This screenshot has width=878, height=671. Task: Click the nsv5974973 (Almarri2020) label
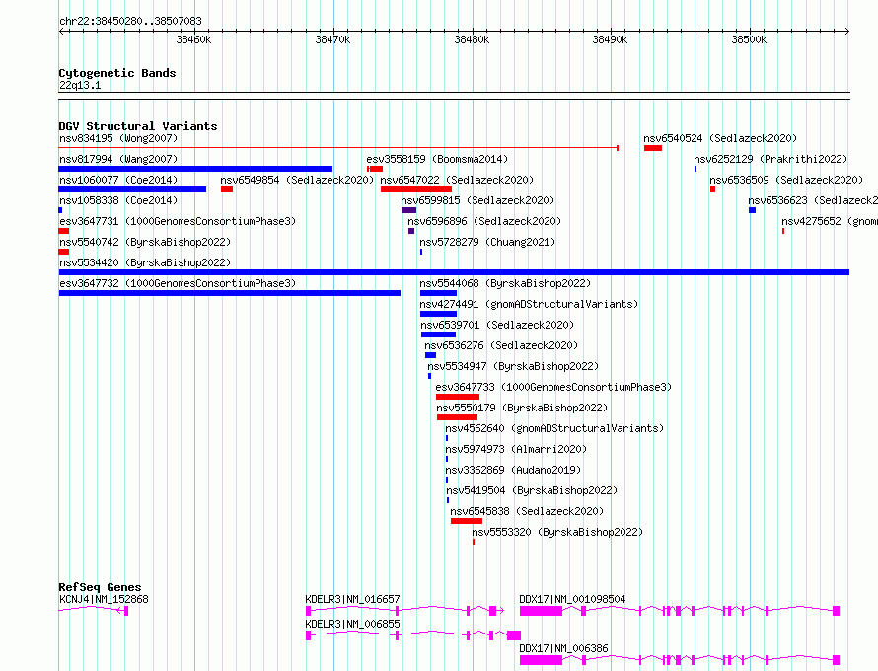pos(516,449)
